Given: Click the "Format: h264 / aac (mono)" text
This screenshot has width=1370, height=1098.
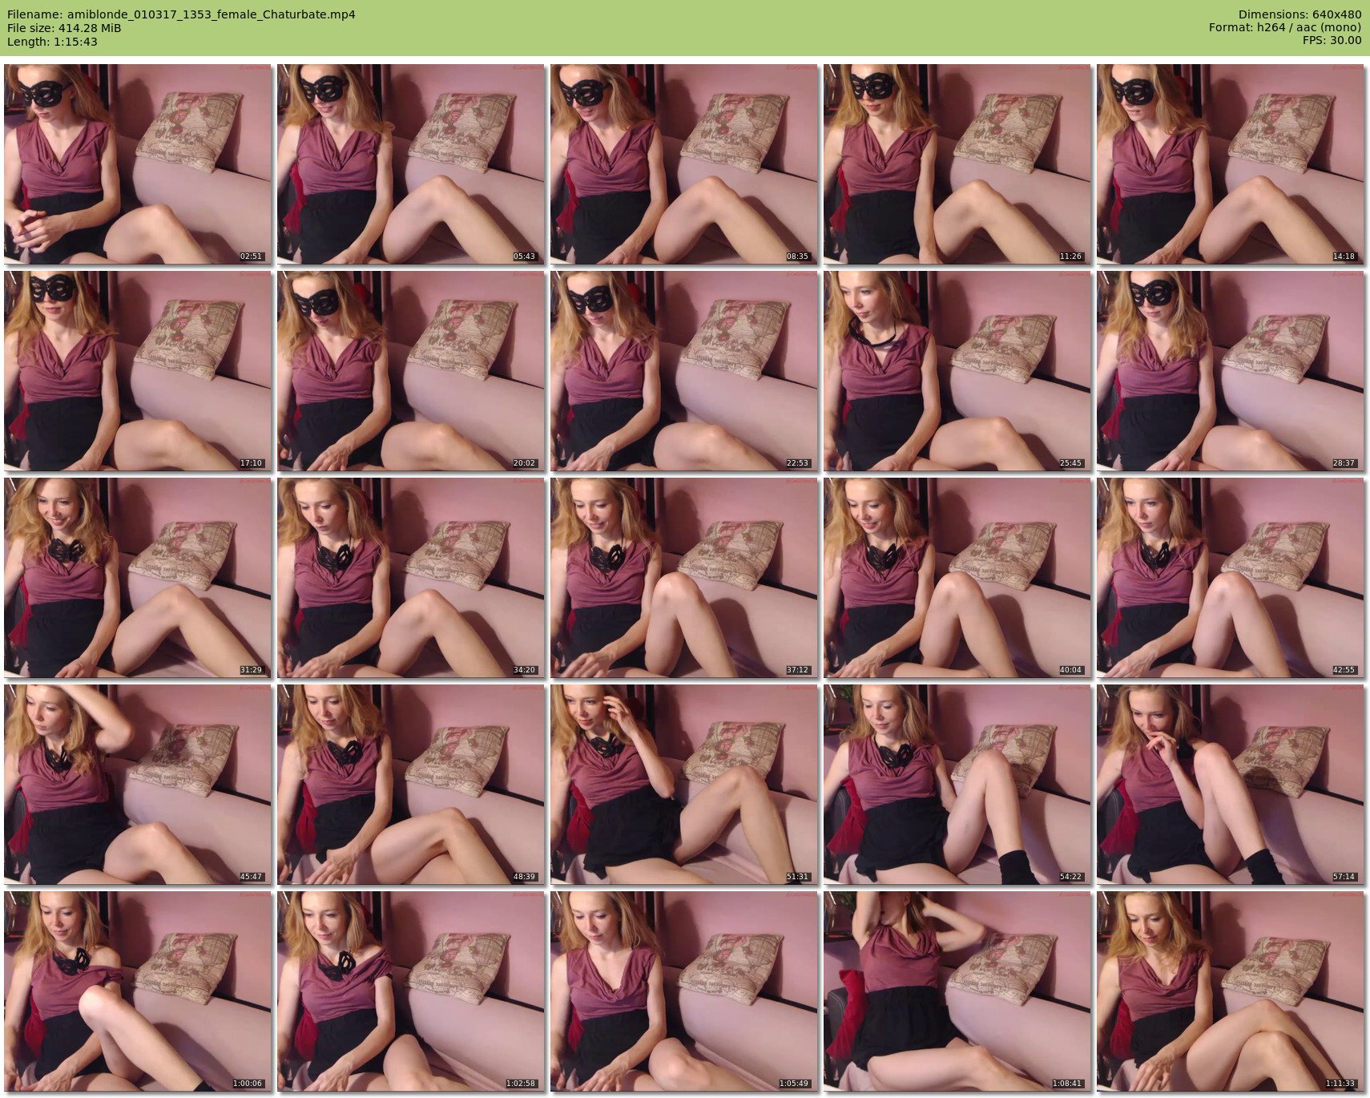Looking at the screenshot, I should point(1285,28).
